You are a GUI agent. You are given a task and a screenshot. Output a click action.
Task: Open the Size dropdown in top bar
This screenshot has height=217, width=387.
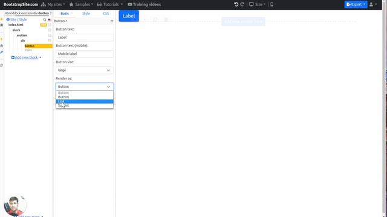[257, 4]
